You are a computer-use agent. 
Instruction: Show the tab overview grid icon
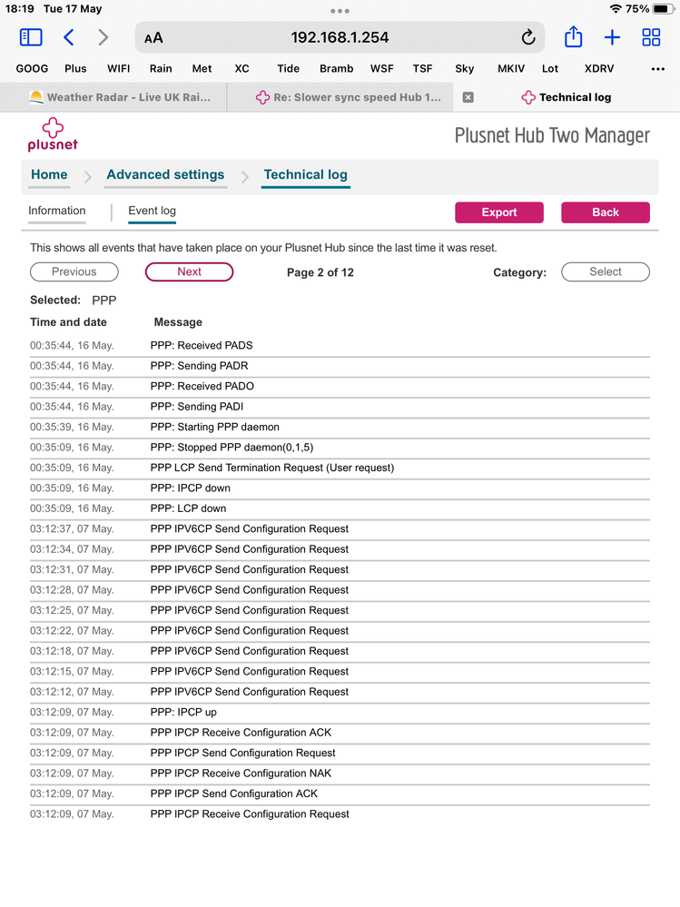tap(651, 37)
